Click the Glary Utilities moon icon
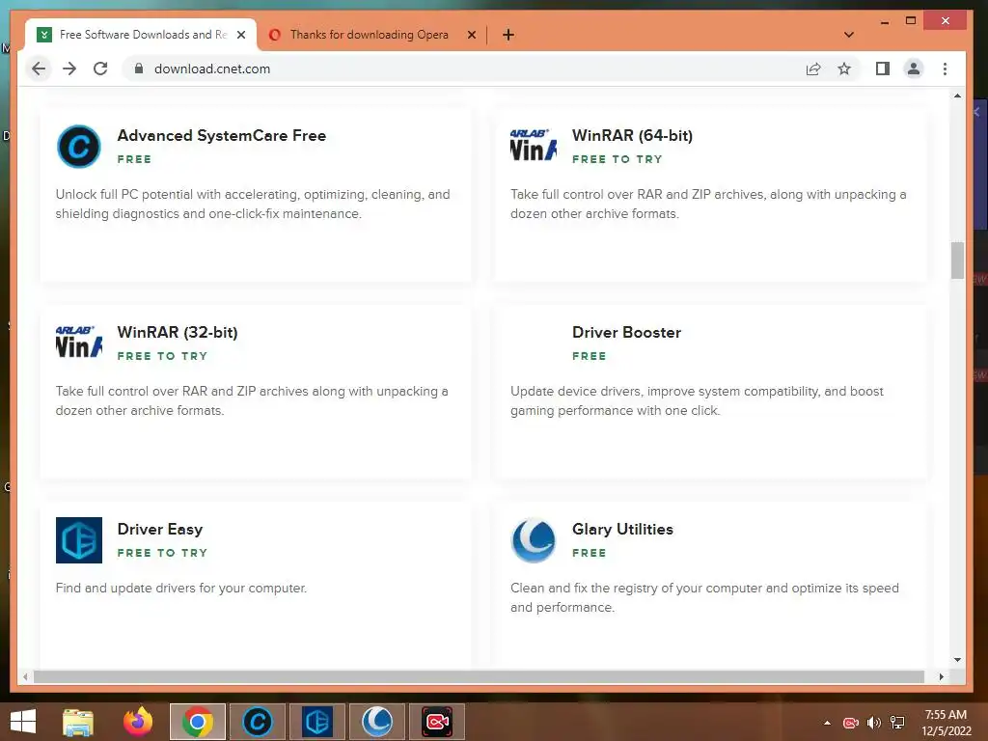 coord(534,540)
